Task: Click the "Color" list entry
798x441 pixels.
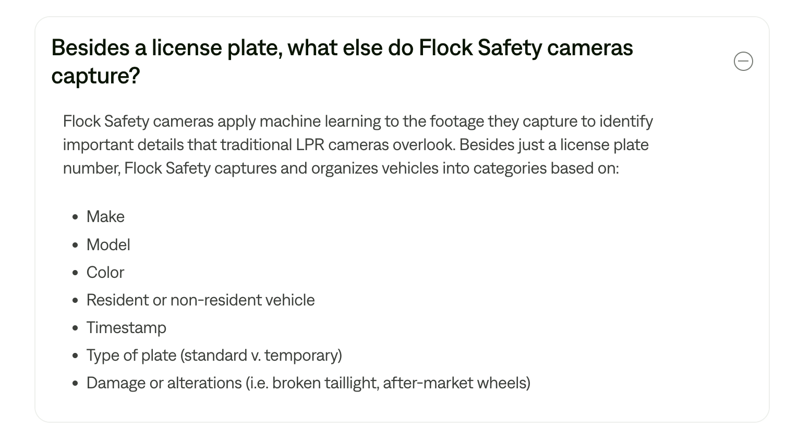Action: pos(105,272)
